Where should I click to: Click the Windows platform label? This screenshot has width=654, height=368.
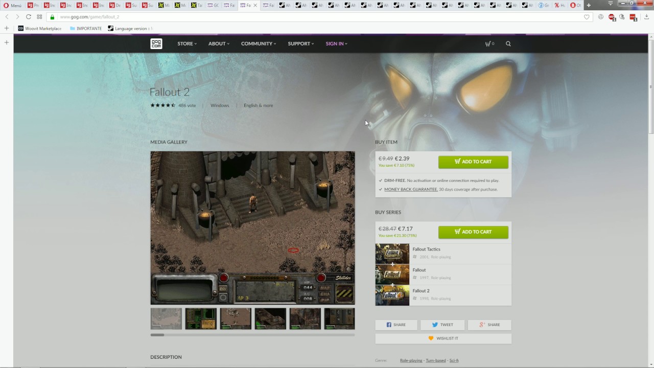pyautogui.click(x=220, y=105)
